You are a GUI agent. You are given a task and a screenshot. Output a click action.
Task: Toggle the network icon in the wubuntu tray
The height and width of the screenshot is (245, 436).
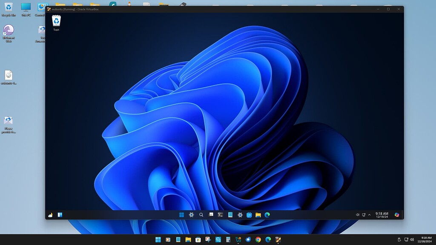pos(364,214)
